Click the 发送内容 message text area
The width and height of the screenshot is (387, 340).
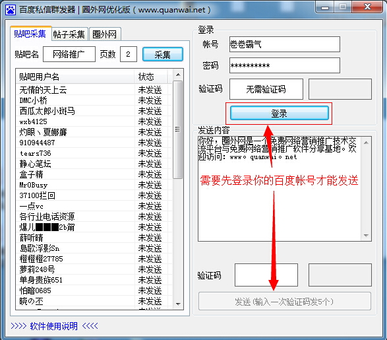click(x=280, y=189)
